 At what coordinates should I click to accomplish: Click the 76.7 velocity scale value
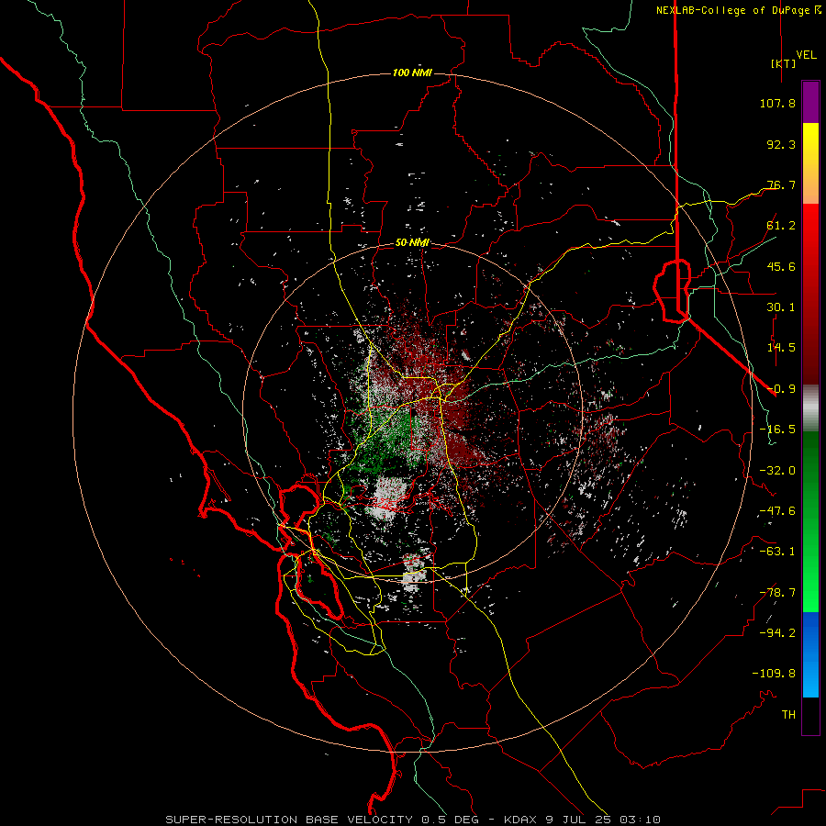(x=781, y=184)
